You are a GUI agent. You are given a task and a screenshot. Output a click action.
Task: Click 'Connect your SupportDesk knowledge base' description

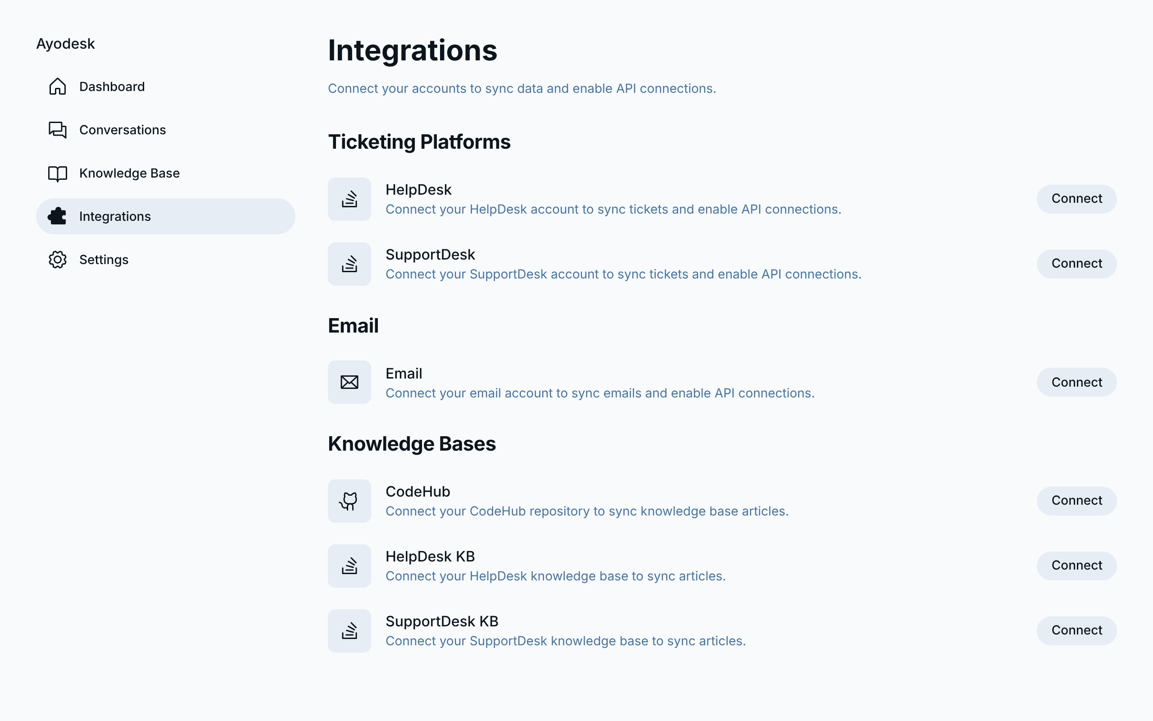click(x=566, y=641)
